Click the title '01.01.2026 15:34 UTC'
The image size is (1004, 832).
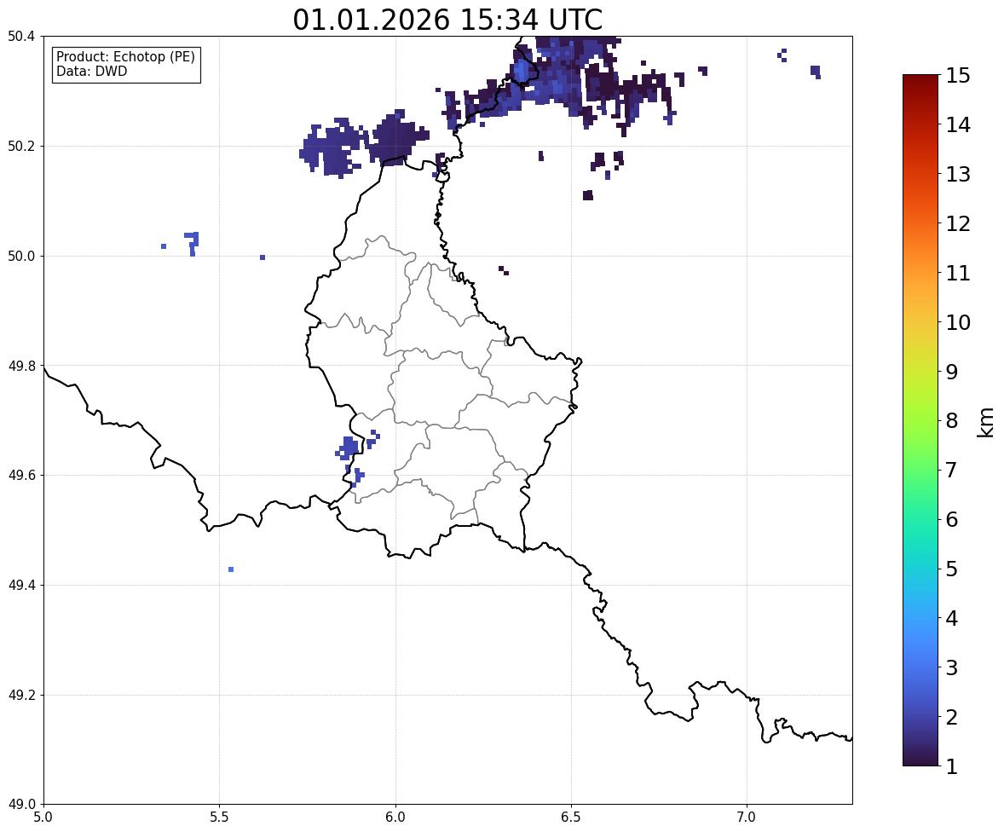[447, 20]
